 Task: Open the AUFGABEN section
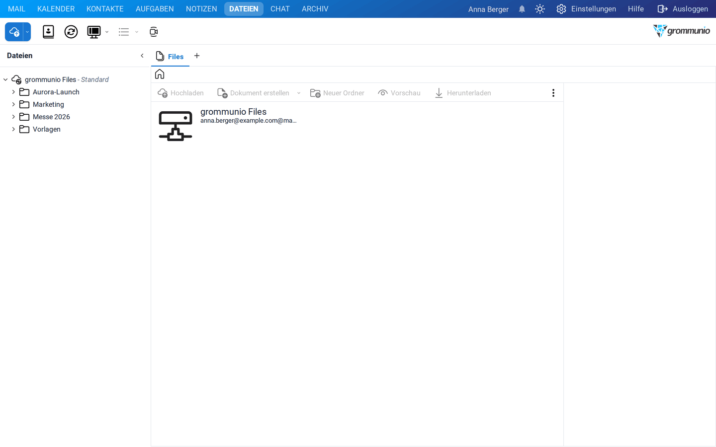click(155, 9)
